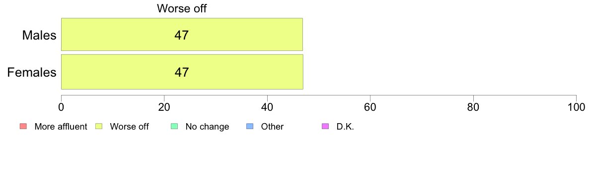The width and height of the screenshot is (590, 182).
Task: Click the Worse off yellow legend swatch
Action: [98, 127]
